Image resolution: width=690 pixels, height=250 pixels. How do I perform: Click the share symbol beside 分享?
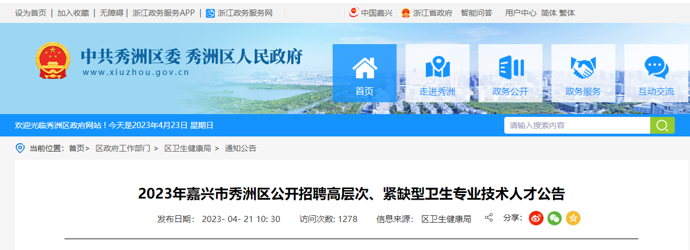click(x=489, y=218)
